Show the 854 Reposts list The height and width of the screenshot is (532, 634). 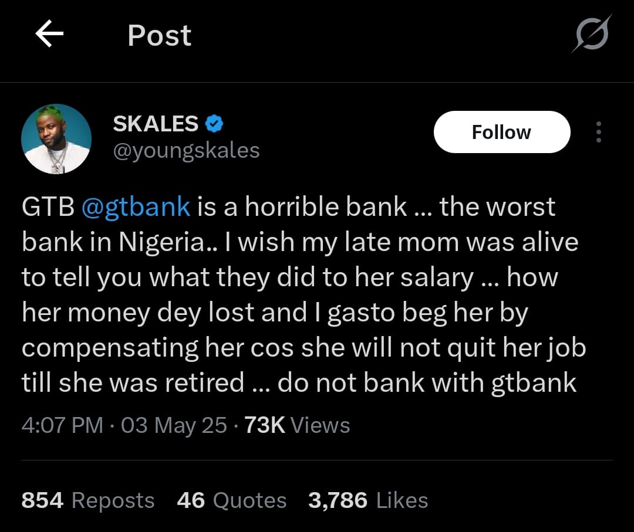(88, 500)
